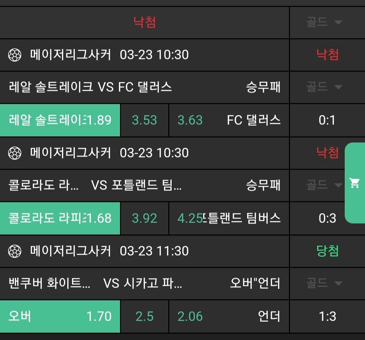Click the soccer ball icon for the Real Salt Lake match
Image resolution: width=365 pixels, height=340 pixels.
(15, 55)
